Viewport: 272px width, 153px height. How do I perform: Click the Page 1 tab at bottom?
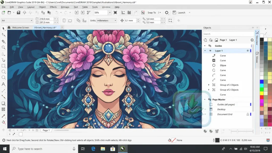(x=46, y=130)
